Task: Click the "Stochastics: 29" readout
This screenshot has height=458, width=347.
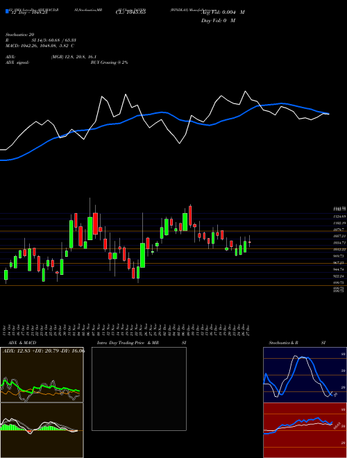Action: pyautogui.click(x=19, y=35)
